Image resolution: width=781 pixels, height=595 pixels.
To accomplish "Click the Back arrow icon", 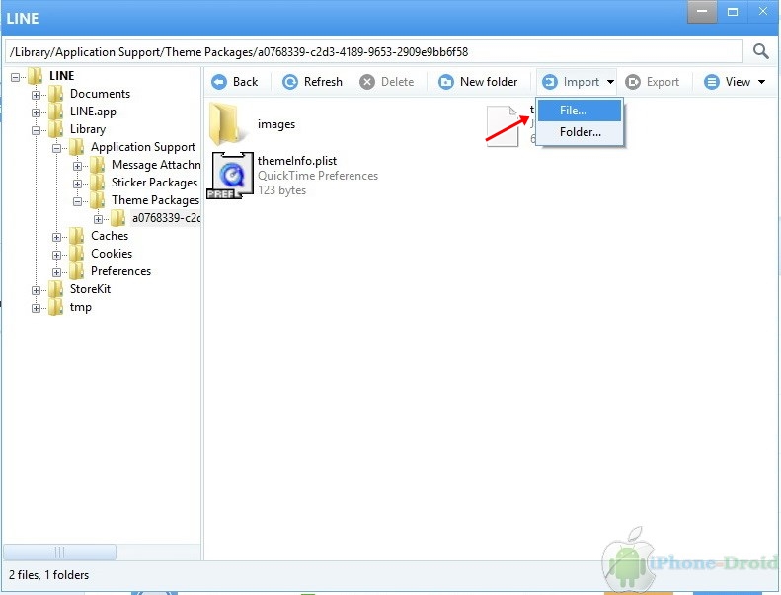I will (x=218, y=82).
